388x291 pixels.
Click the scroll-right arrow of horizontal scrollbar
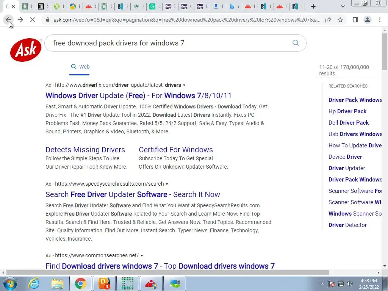point(379,273)
